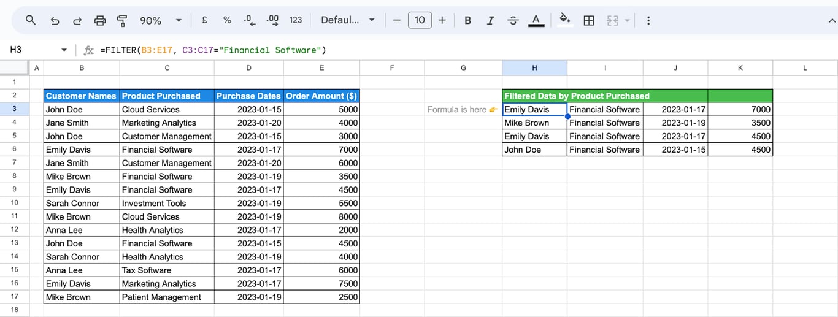Click 'Sarah Connor' in row 10
Viewport: 838px width, 317px height.
pyautogui.click(x=82, y=203)
